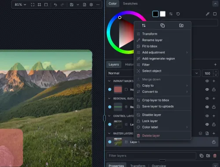Reset colors to default icon

(178, 14)
